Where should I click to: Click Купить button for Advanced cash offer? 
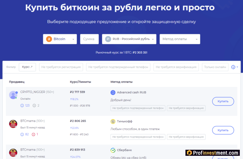223,101
